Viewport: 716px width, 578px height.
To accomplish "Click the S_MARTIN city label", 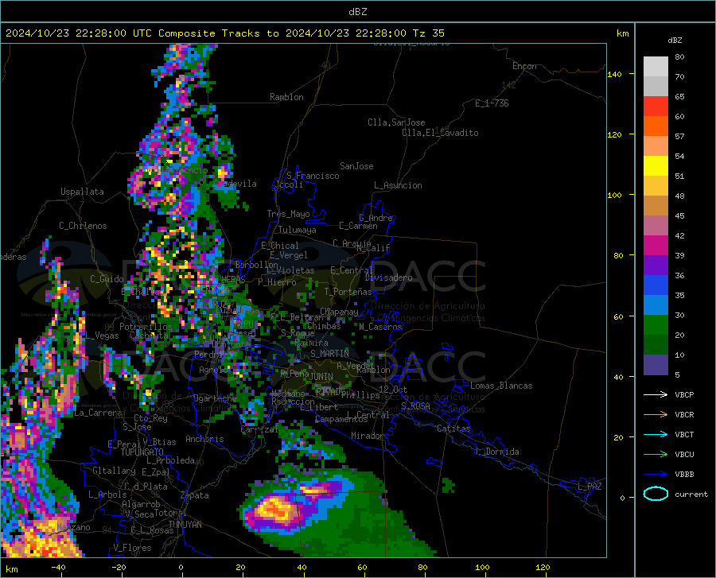I will tap(329, 354).
